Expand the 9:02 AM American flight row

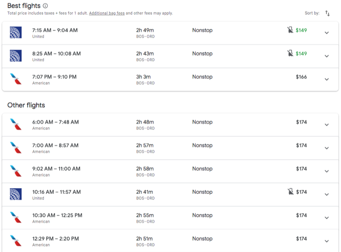click(x=327, y=171)
